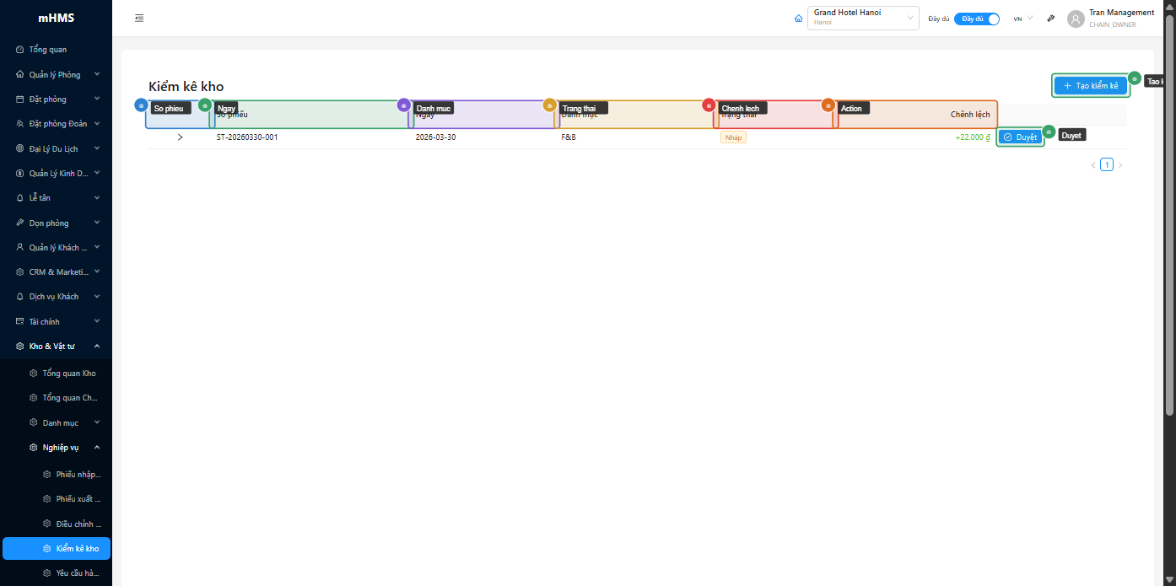The image size is (1176, 586).
Task: Click the Tổng quan dashboard icon in sidebar
Action: pos(20,50)
